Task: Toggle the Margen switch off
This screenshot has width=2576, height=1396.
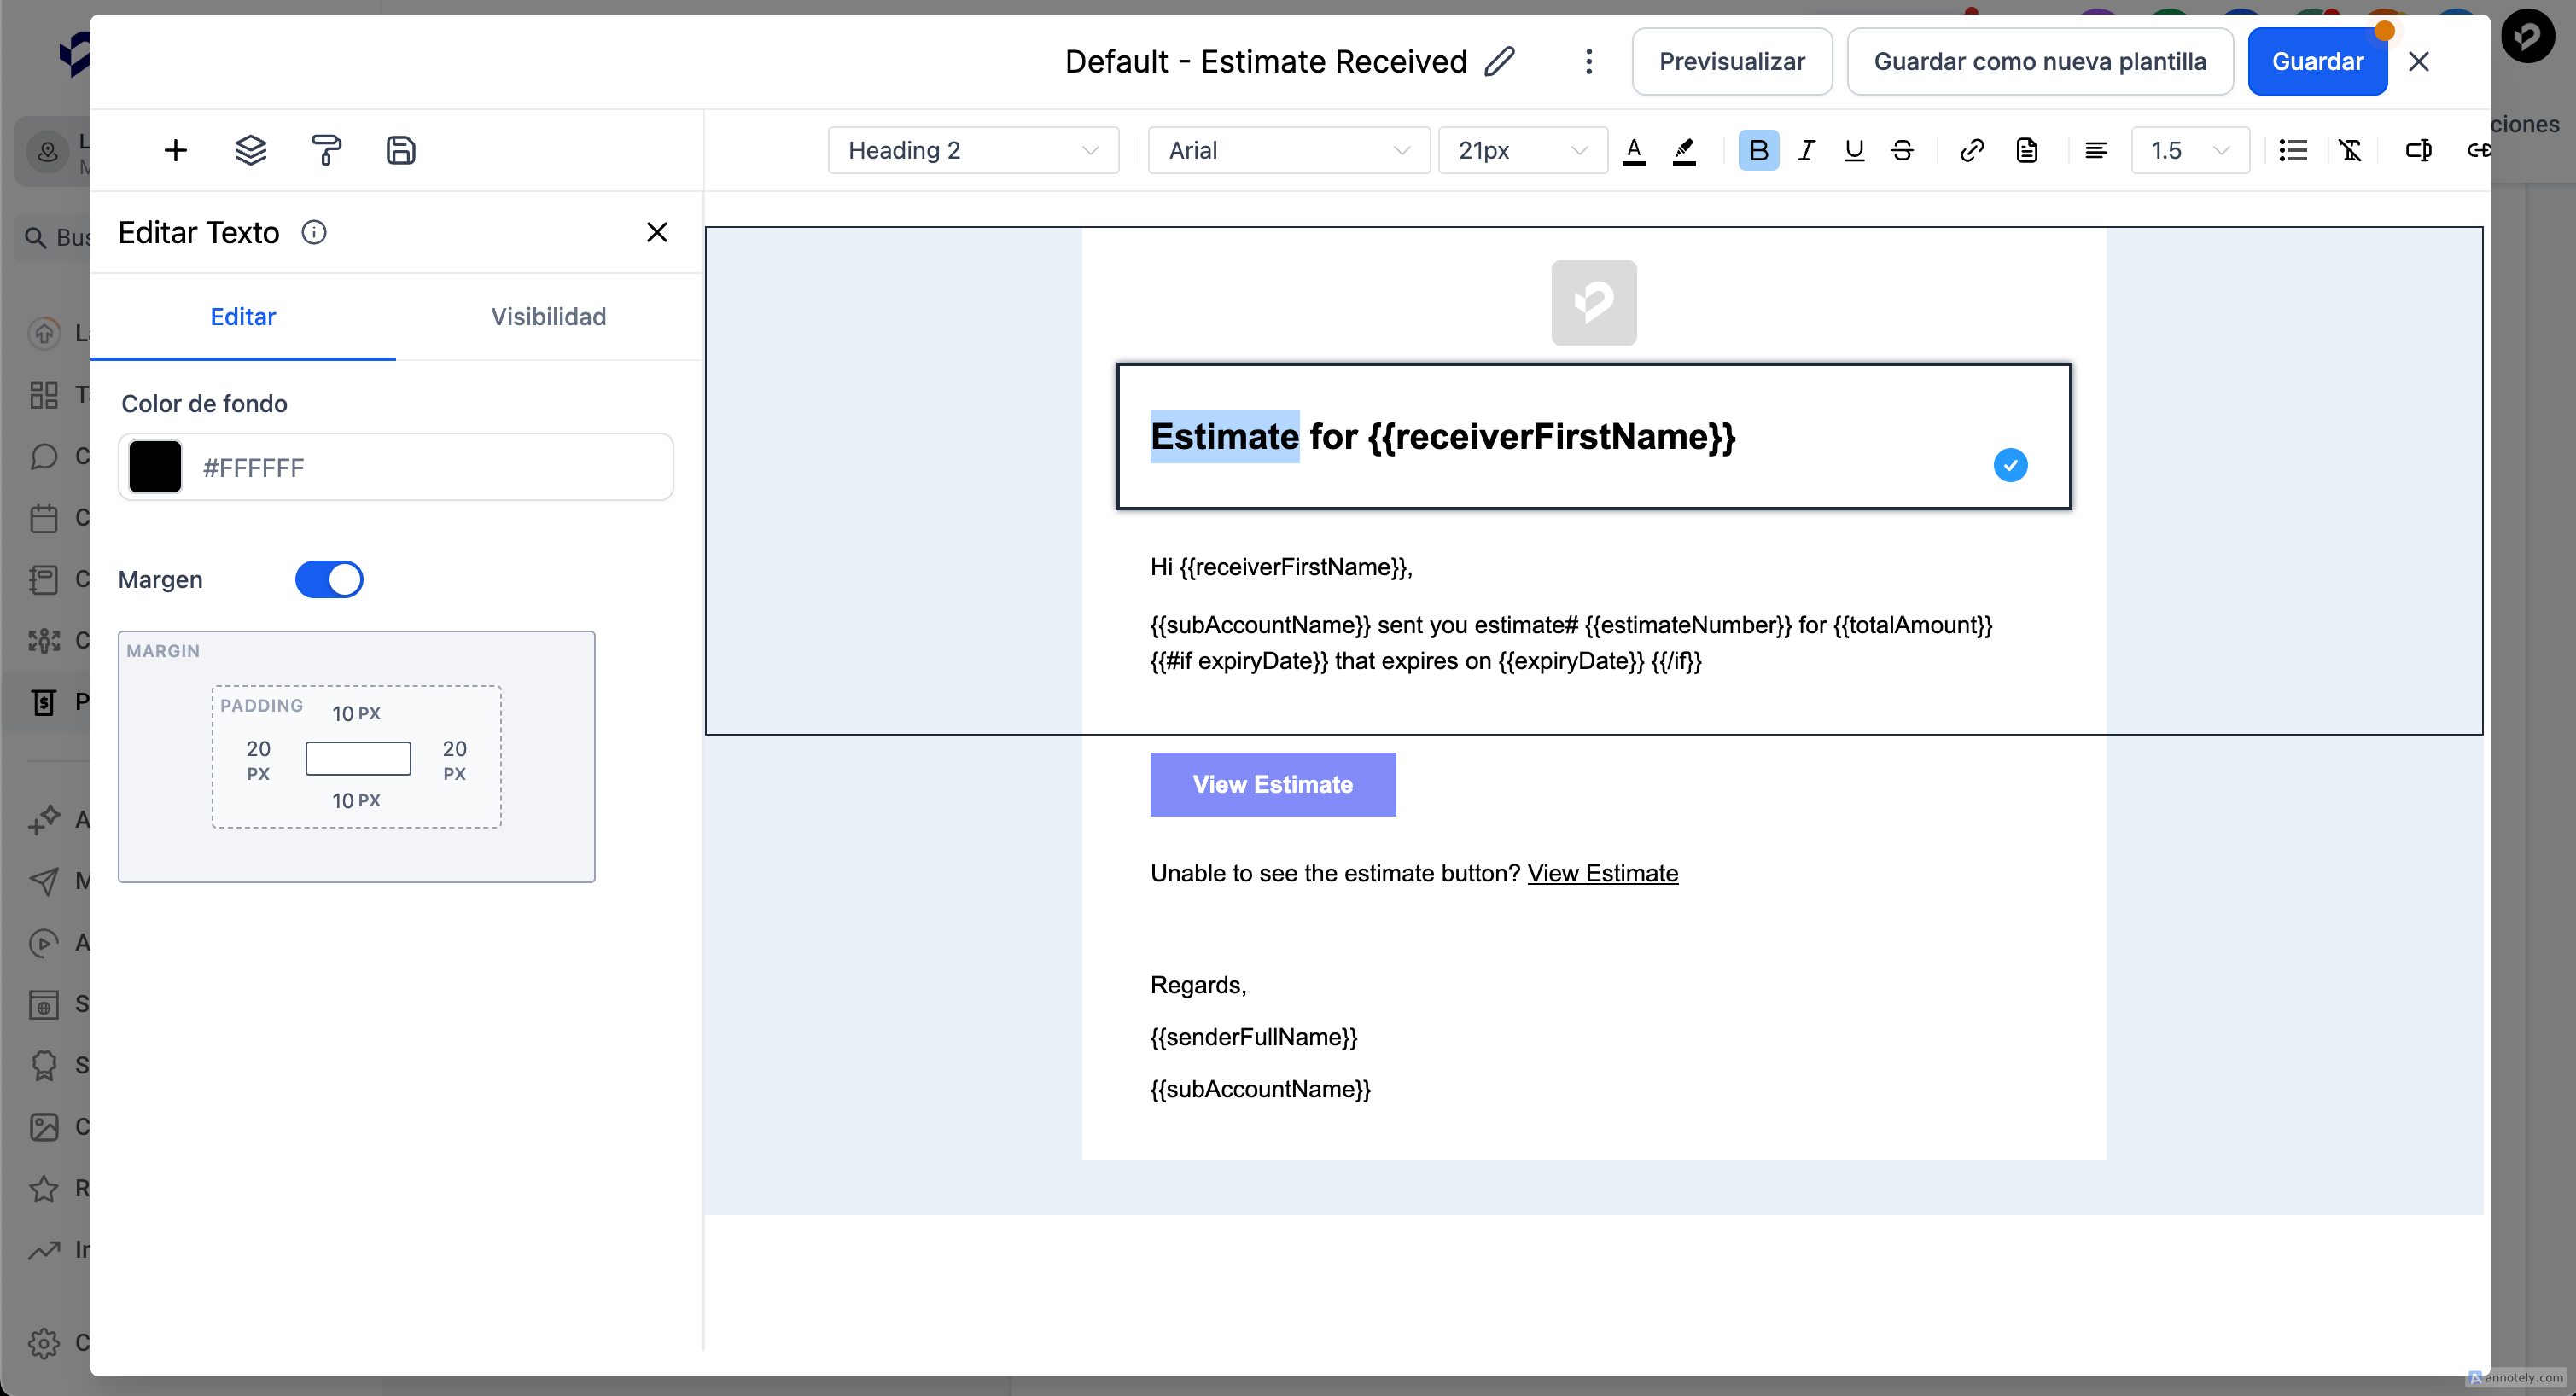Action: pos(329,579)
